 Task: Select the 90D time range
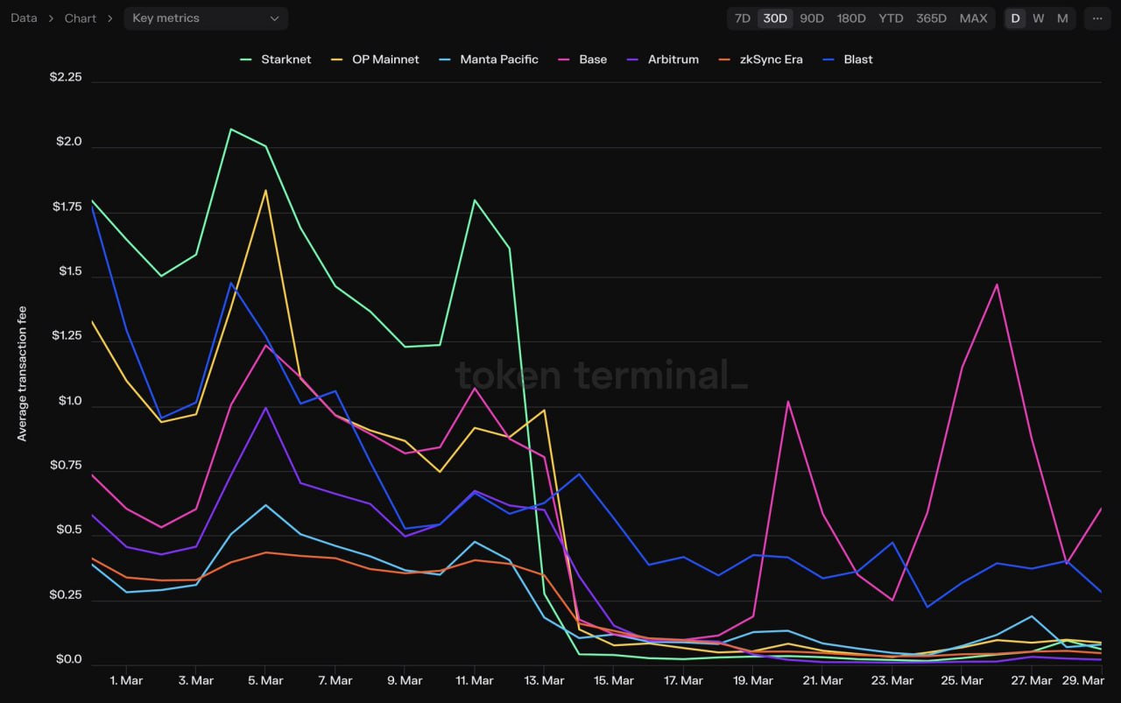(812, 18)
